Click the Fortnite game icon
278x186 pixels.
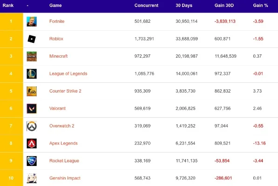pyautogui.click(x=32, y=21)
